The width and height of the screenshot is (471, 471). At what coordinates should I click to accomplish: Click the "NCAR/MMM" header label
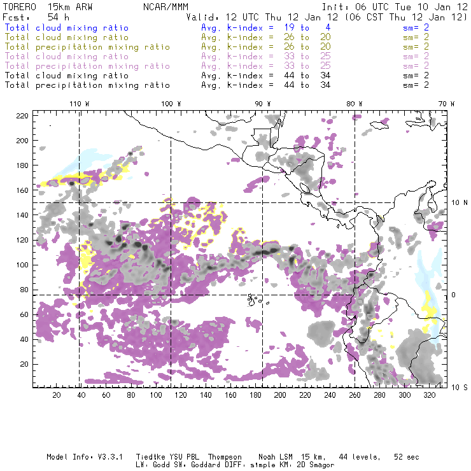click(166, 7)
